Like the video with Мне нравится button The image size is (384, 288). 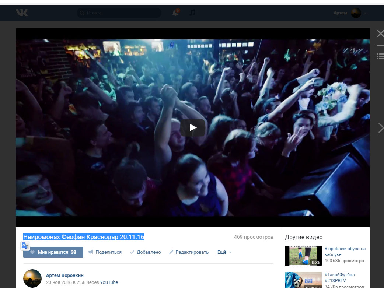point(53,252)
